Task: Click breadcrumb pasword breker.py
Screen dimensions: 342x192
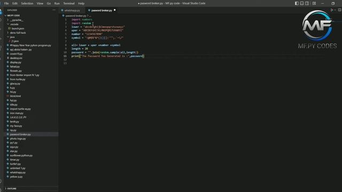Action: pos(76,15)
